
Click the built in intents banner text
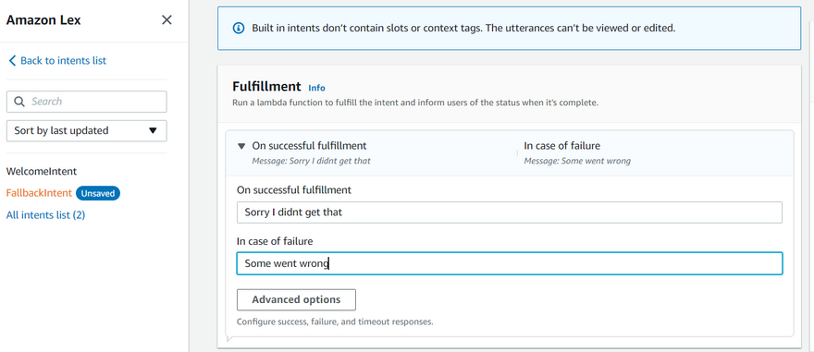tap(463, 28)
